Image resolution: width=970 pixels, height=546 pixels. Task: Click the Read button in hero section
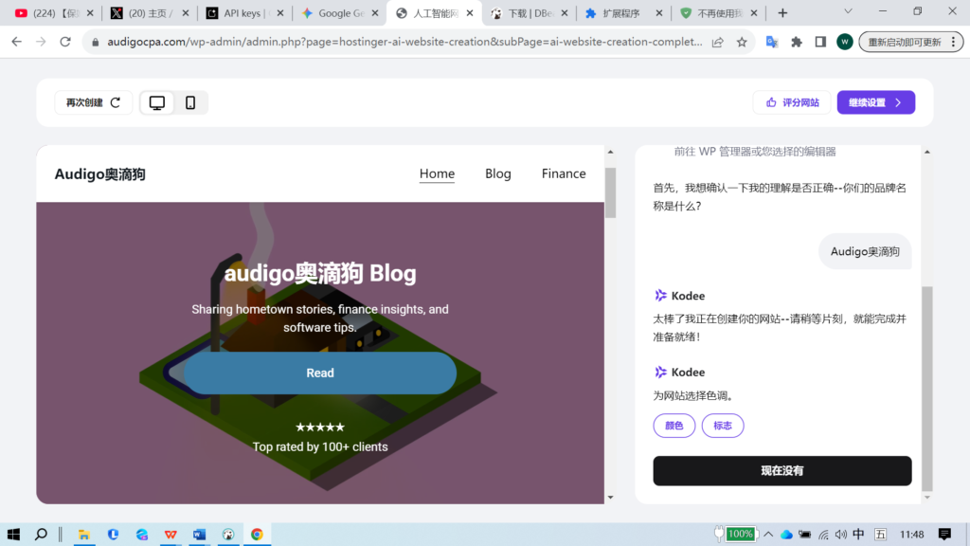pyautogui.click(x=320, y=373)
